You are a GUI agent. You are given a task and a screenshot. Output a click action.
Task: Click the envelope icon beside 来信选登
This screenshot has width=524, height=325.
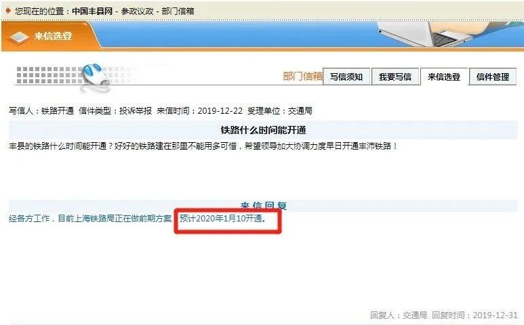point(19,37)
